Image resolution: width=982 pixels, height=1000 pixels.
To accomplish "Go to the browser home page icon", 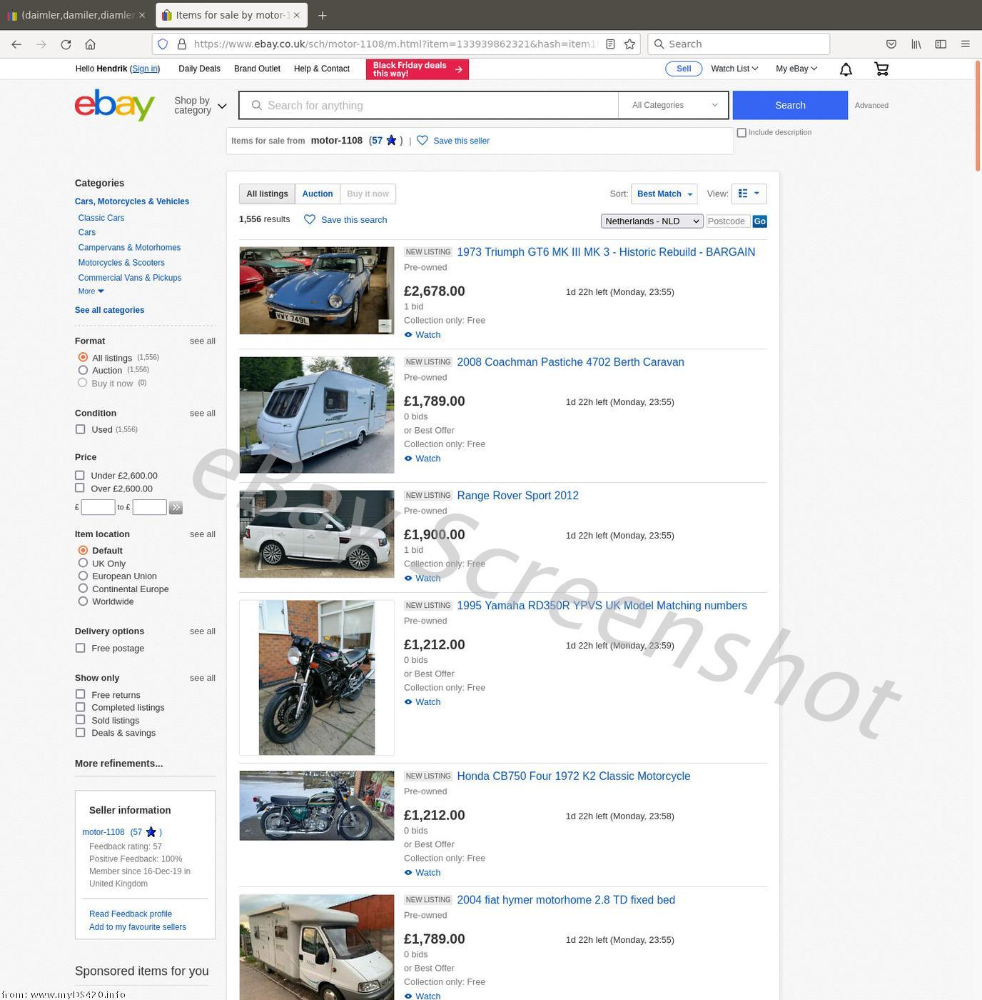I will (x=90, y=44).
